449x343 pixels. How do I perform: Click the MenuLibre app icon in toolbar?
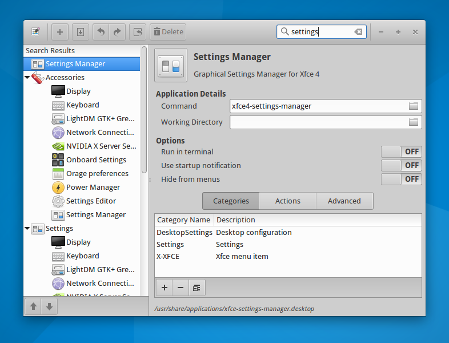[x=35, y=32]
